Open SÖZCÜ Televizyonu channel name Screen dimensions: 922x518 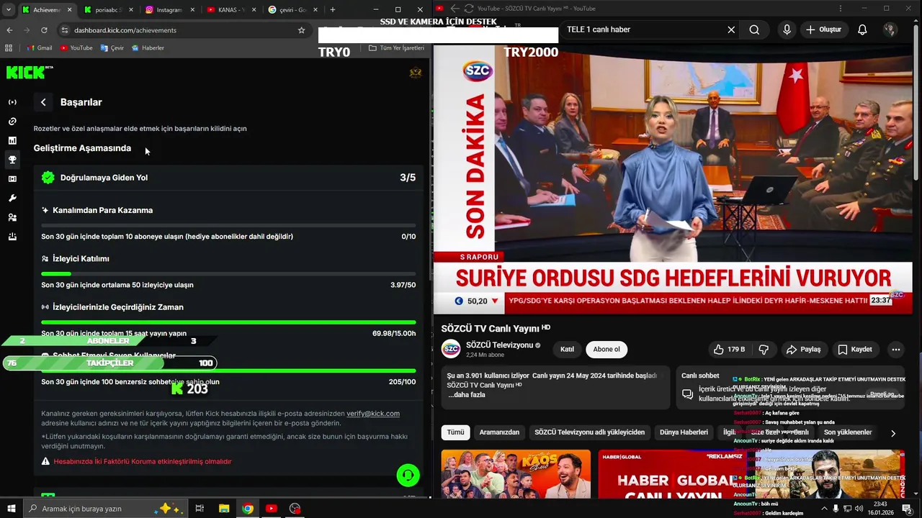click(x=499, y=345)
